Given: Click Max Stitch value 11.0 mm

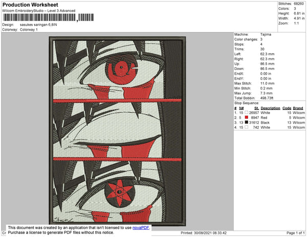Looking at the screenshot, I should click(x=267, y=83).
